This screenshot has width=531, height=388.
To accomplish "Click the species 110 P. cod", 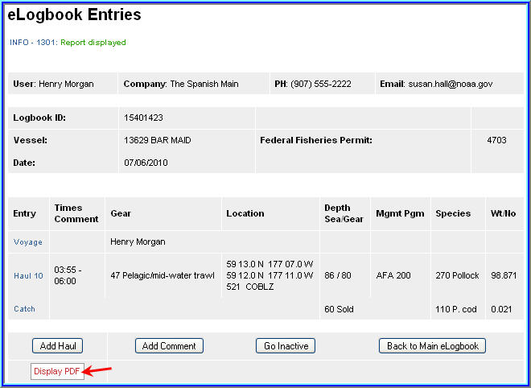I will tap(456, 309).
